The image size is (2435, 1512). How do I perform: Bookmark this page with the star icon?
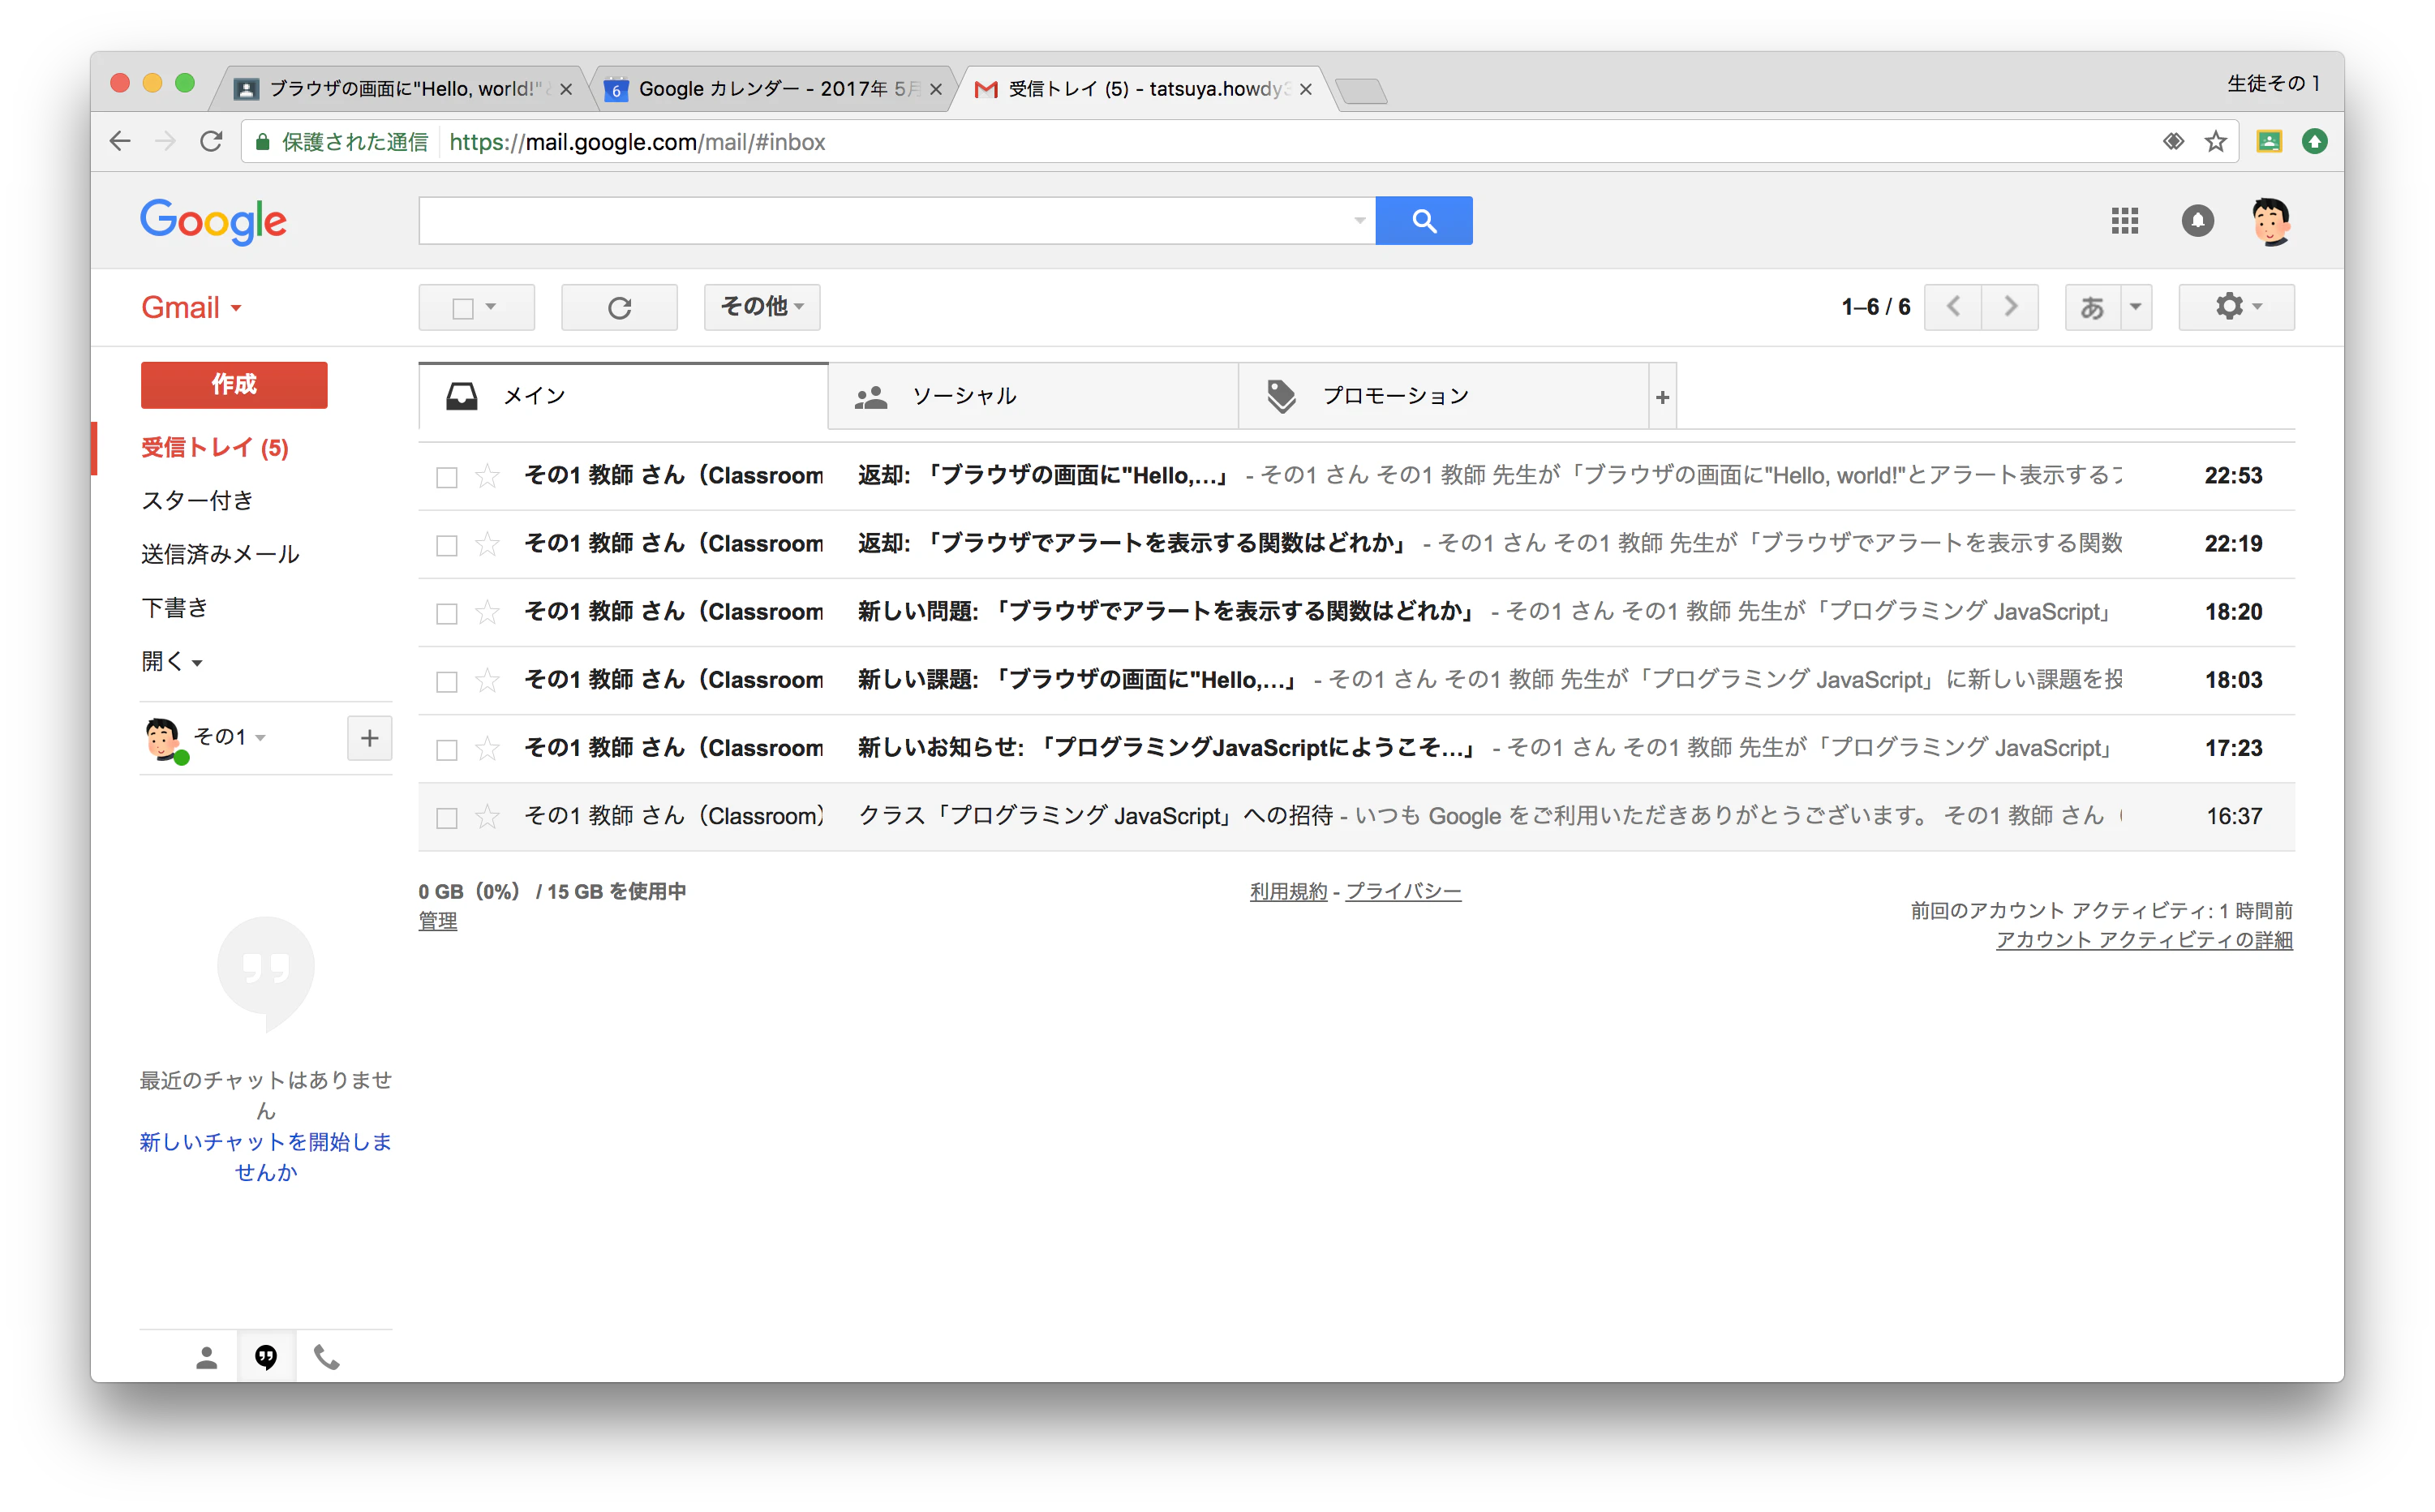click(2216, 142)
